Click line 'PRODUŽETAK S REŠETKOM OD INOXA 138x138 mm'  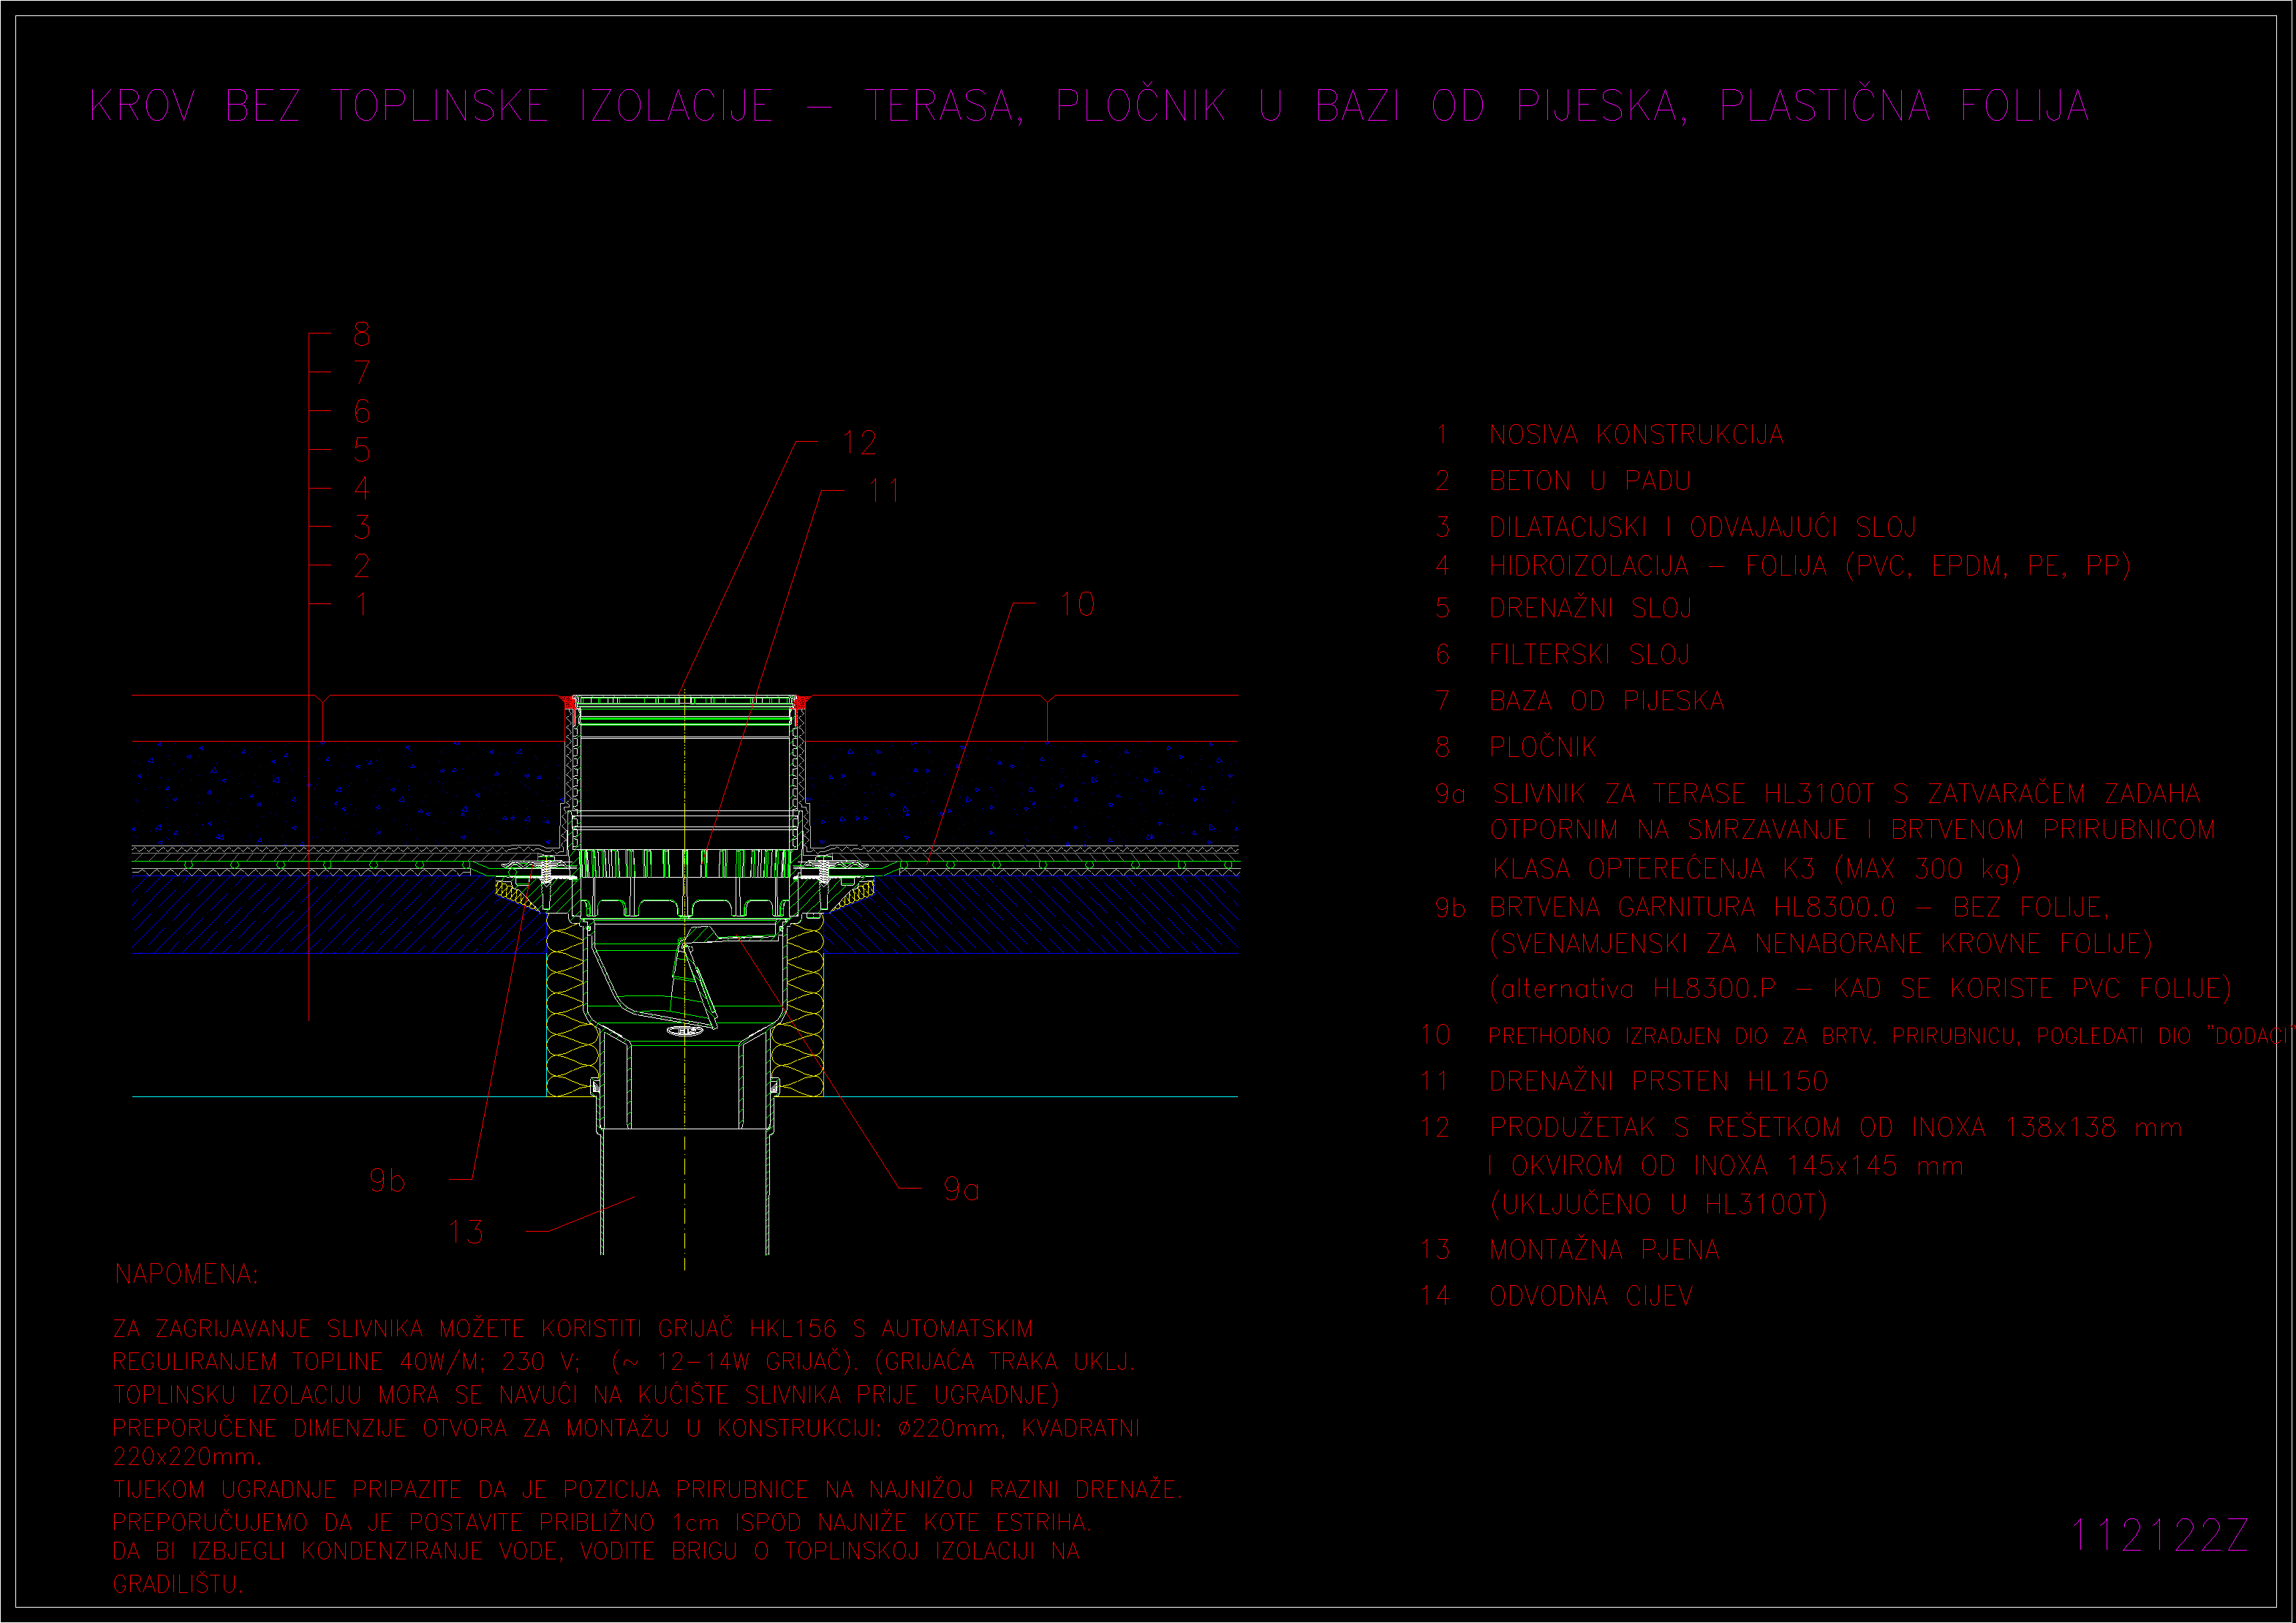click(1836, 1127)
